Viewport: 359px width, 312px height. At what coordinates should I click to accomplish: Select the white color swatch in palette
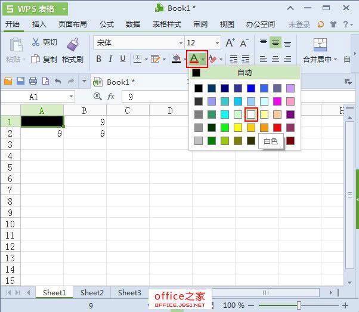click(251, 114)
